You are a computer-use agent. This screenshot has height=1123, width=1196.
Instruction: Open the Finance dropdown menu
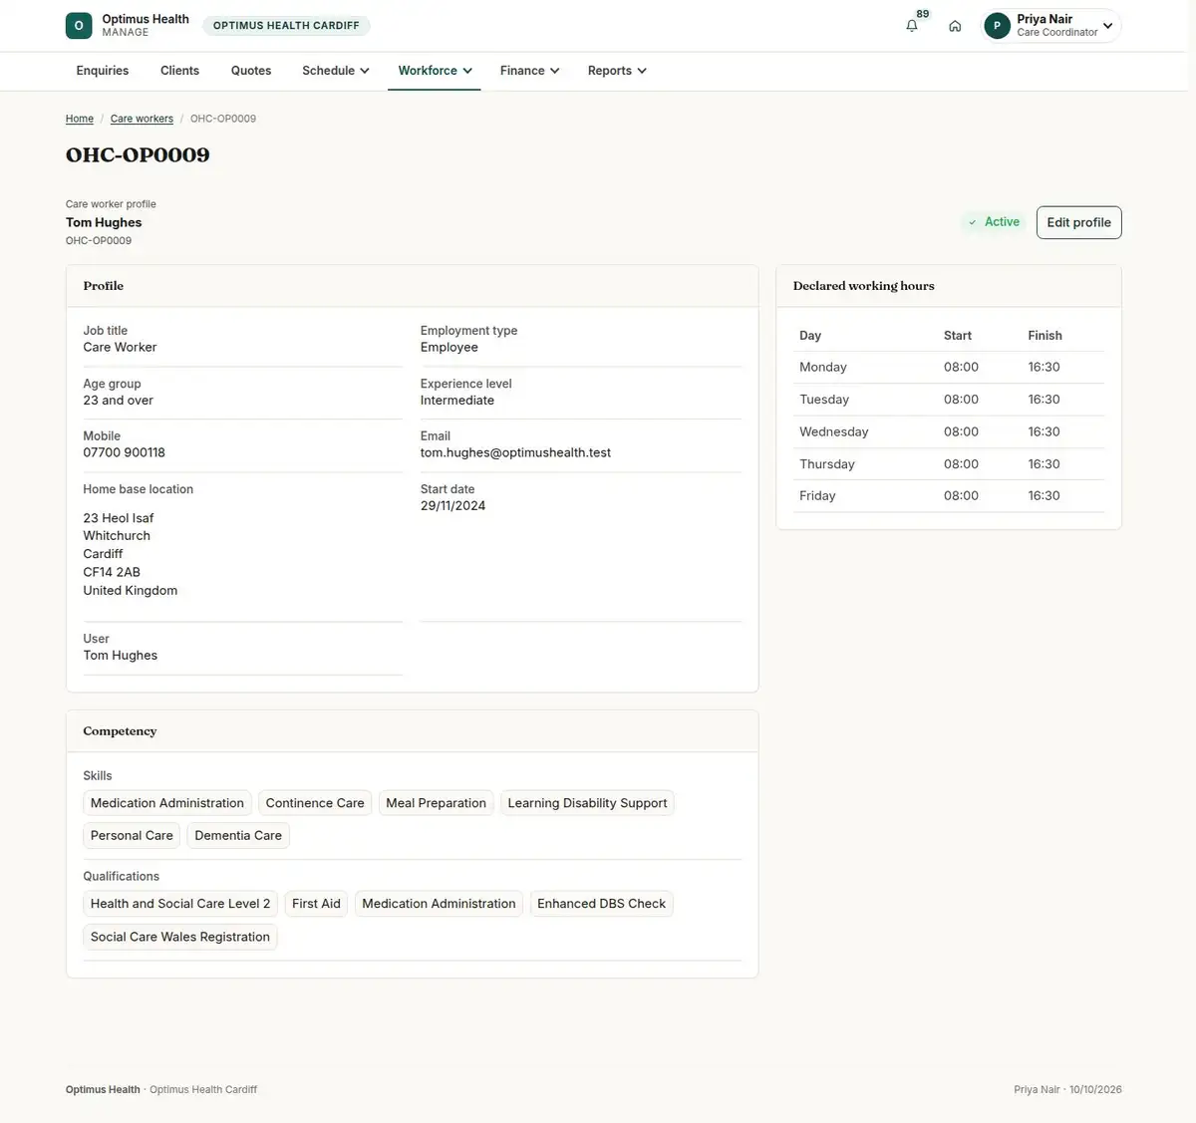tap(529, 71)
